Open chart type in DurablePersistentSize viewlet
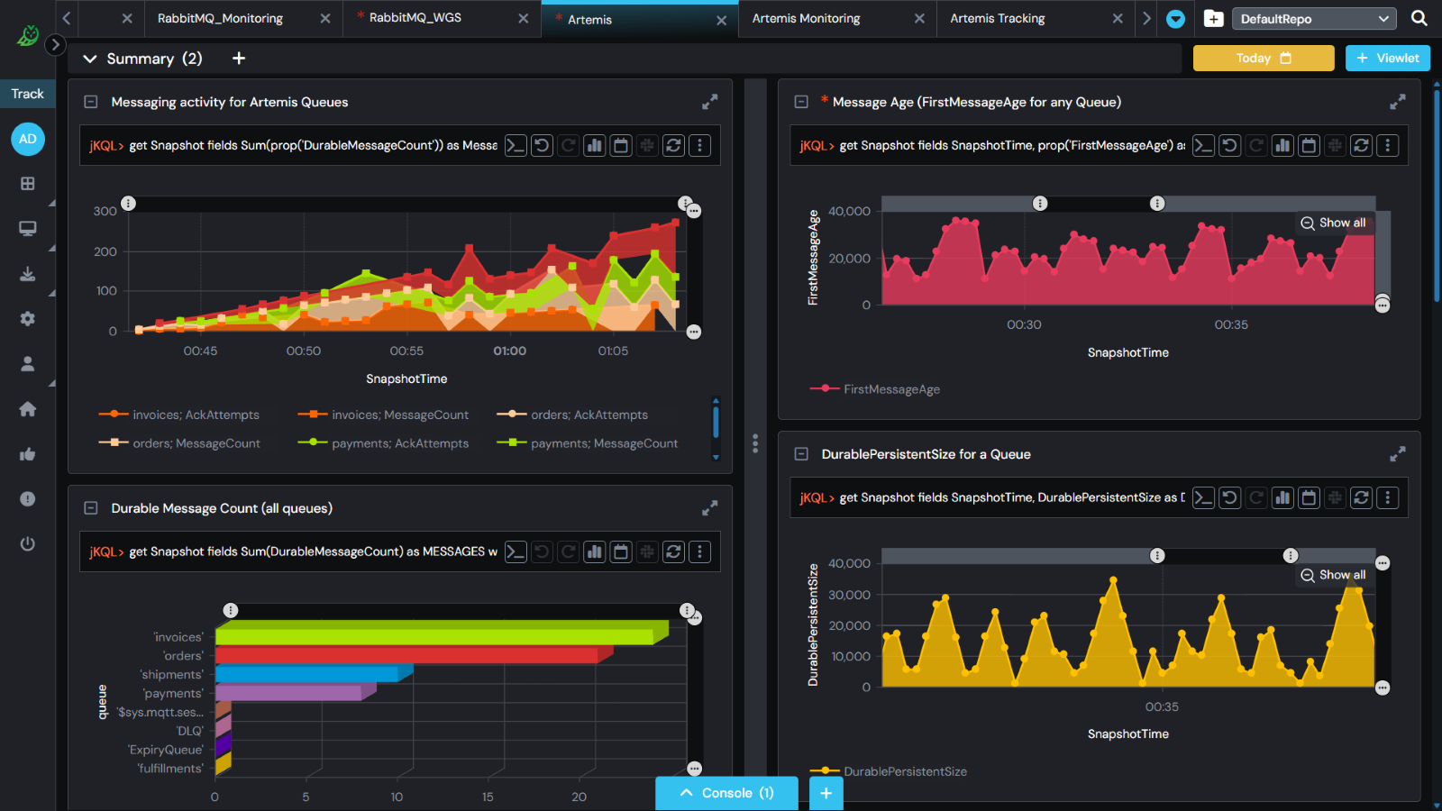The height and width of the screenshot is (811, 1442). [1282, 497]
